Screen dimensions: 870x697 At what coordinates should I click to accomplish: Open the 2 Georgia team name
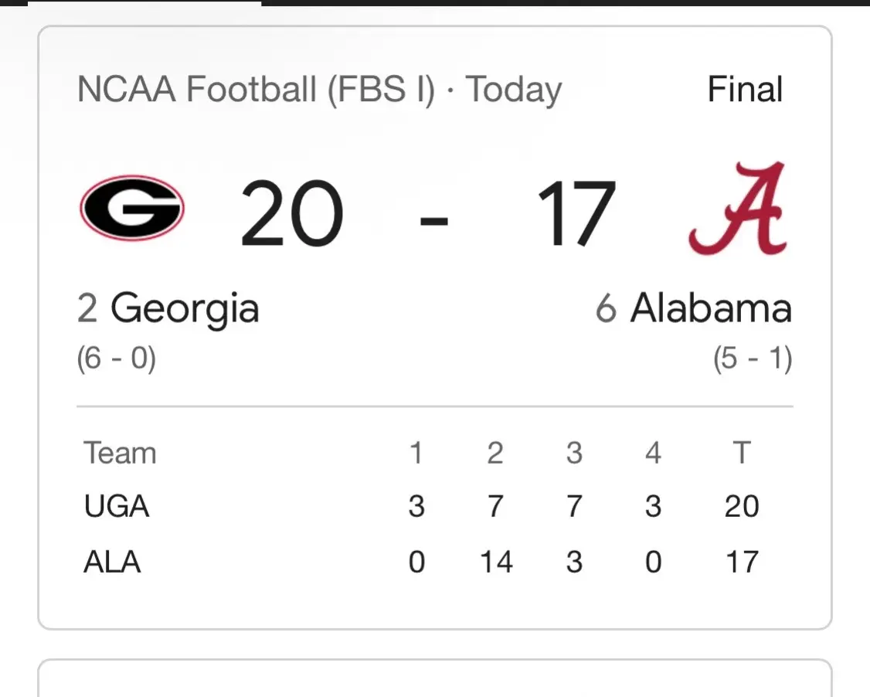coord(168,308)
